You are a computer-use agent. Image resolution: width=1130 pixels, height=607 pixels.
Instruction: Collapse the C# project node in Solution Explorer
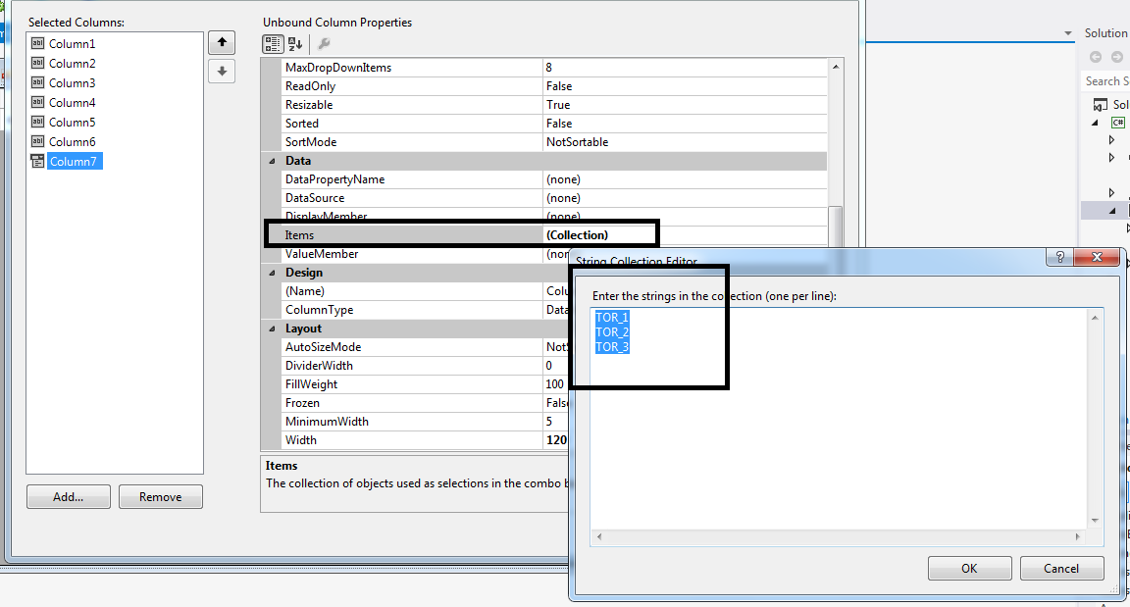click(1096, 124)
